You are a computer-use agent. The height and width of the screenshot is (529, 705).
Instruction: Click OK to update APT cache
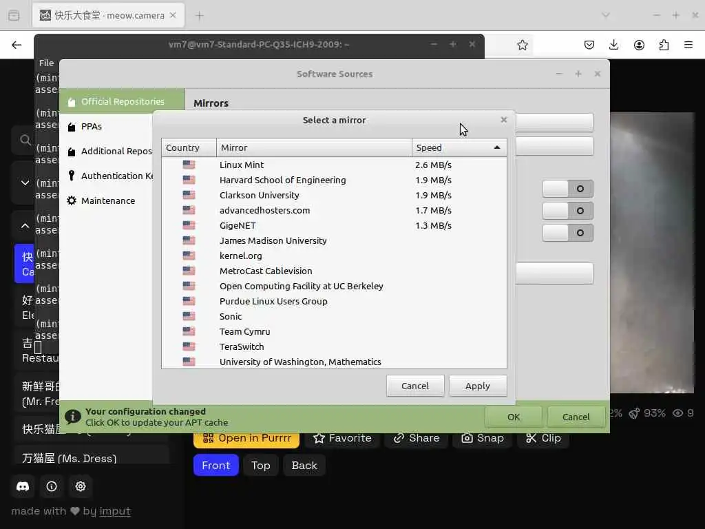point(514,417)
